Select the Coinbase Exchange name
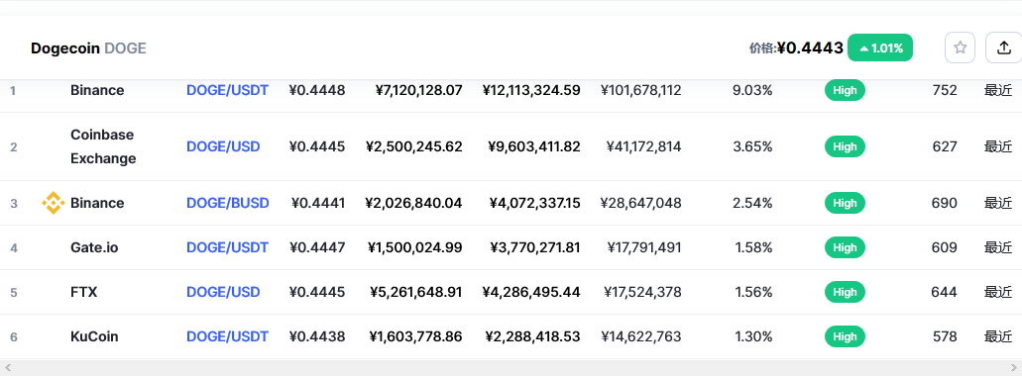Viewport: 1022px width, 376px height. [103, 147]
